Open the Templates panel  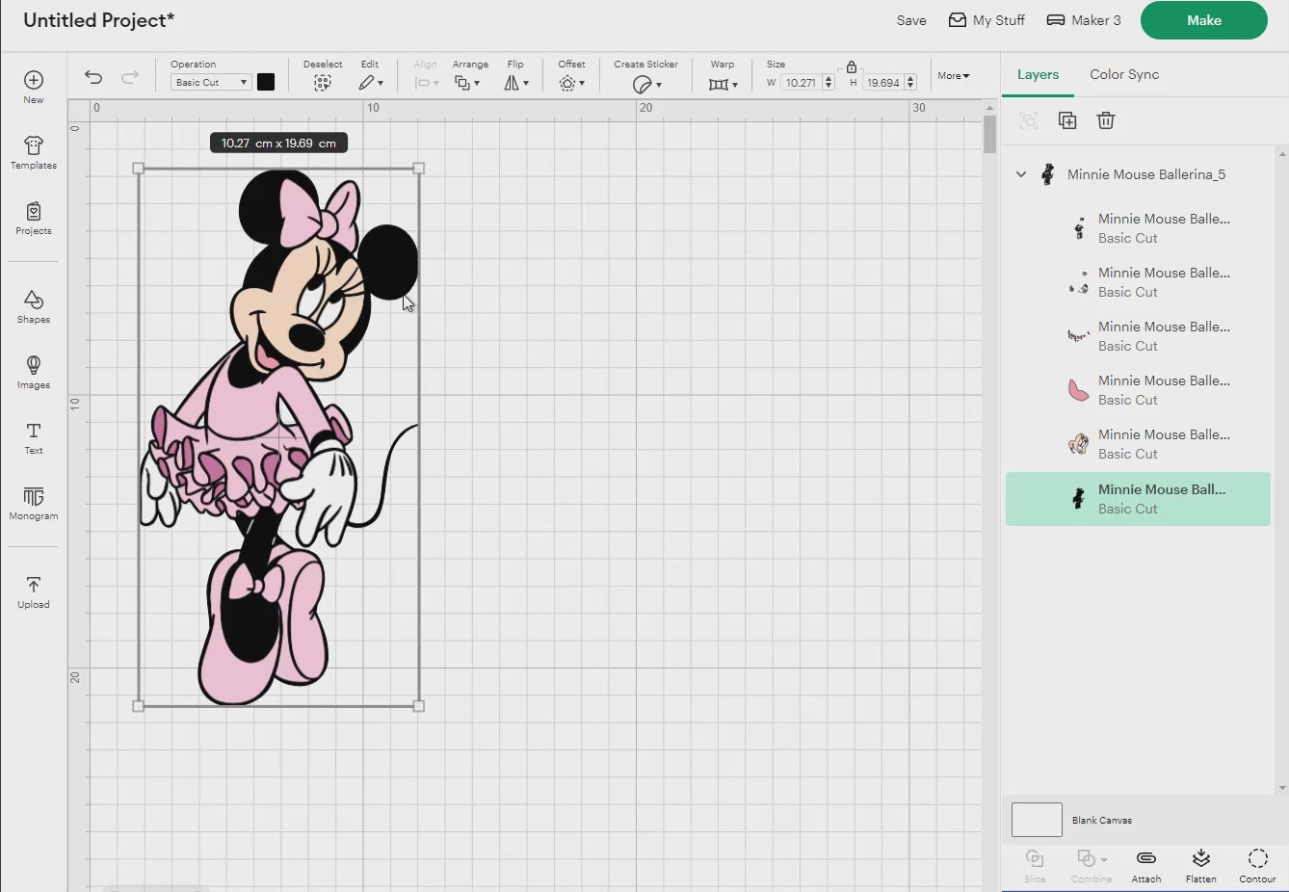tap(34, 153)
